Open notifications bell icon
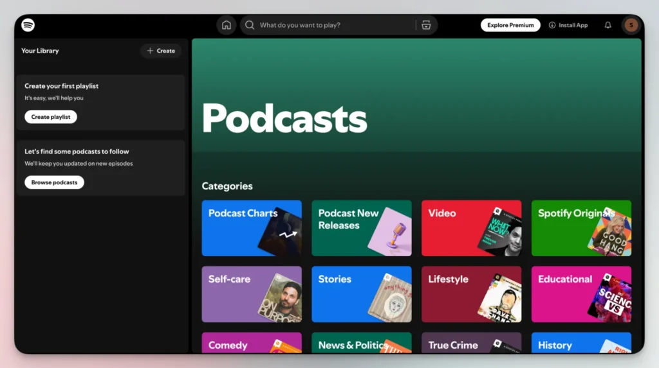 coord(608,25)
